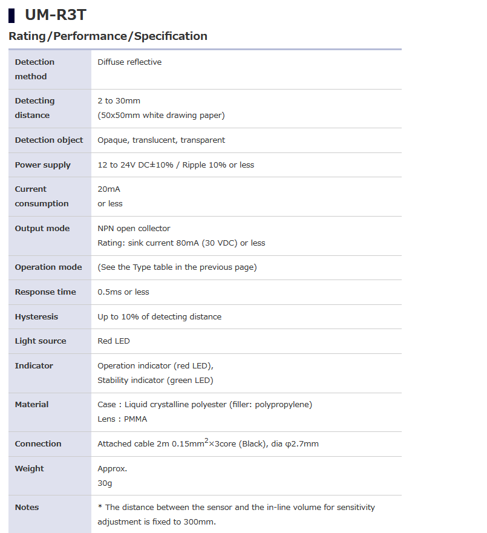Screen dimensions: 487x533
Task: Click the Current consumption row label
Action: pyautogui.click(x=41, y=196)
